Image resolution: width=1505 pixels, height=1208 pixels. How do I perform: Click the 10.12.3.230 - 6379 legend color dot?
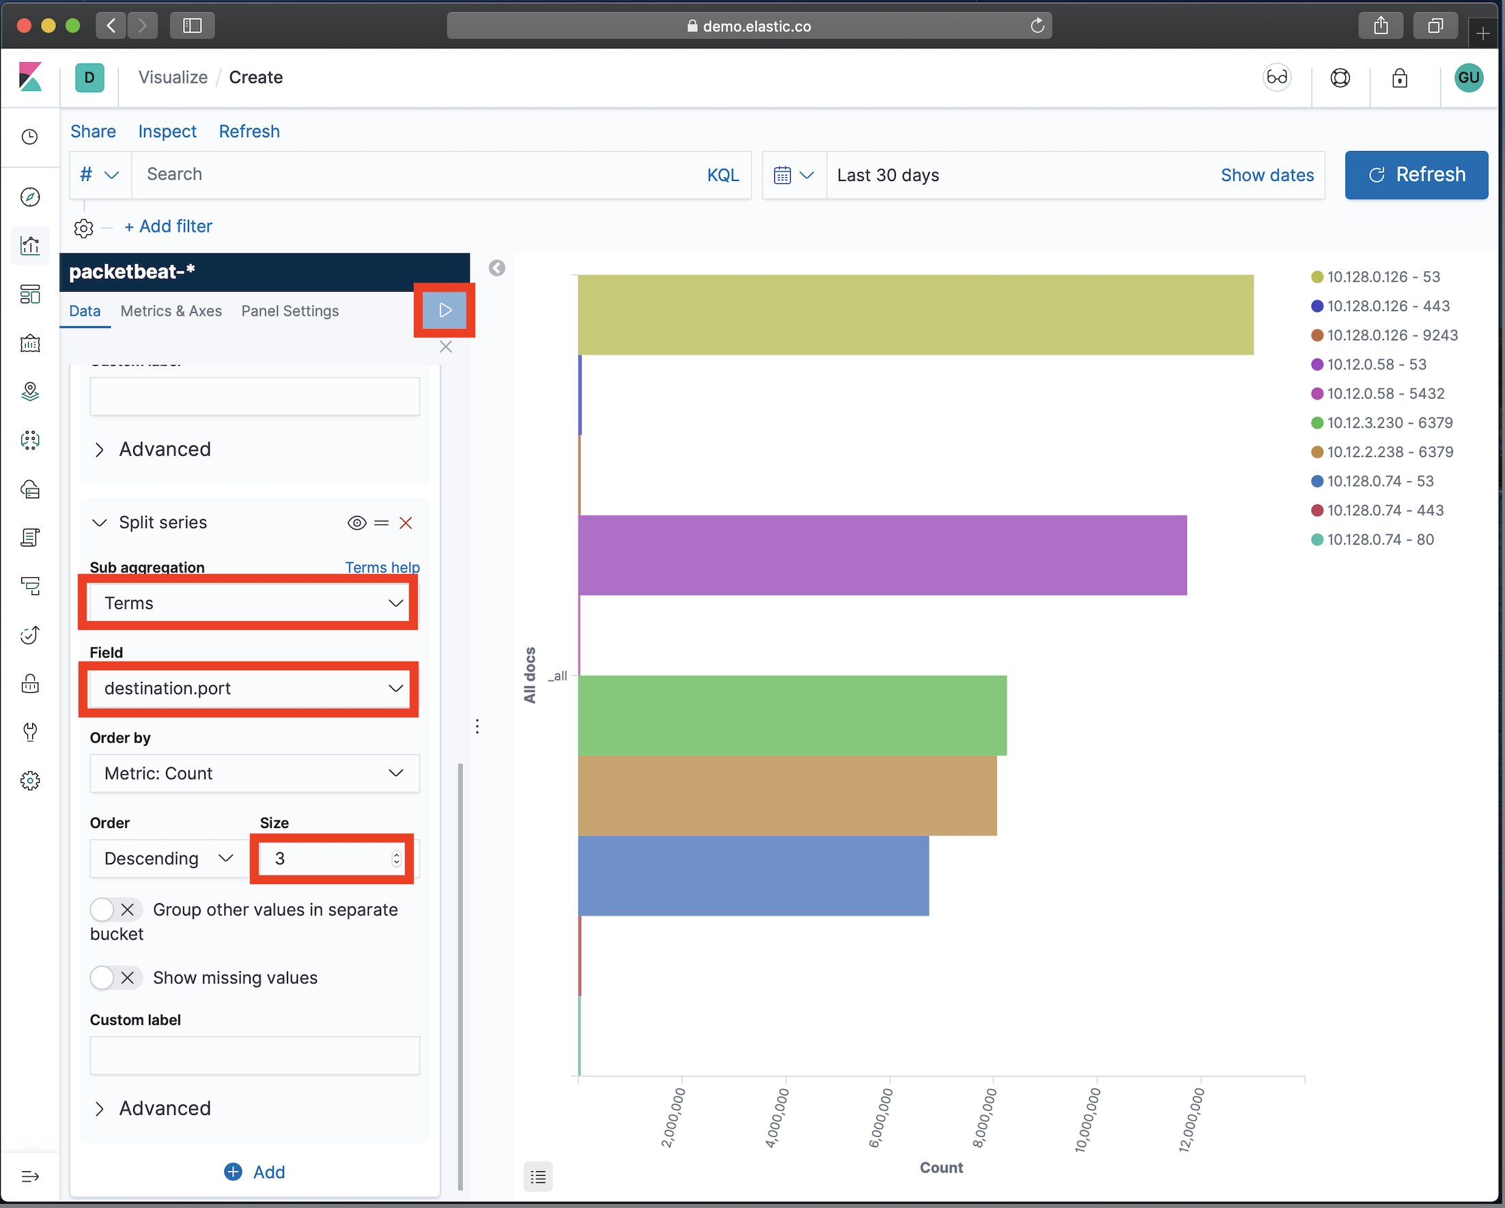point(1317,423)
